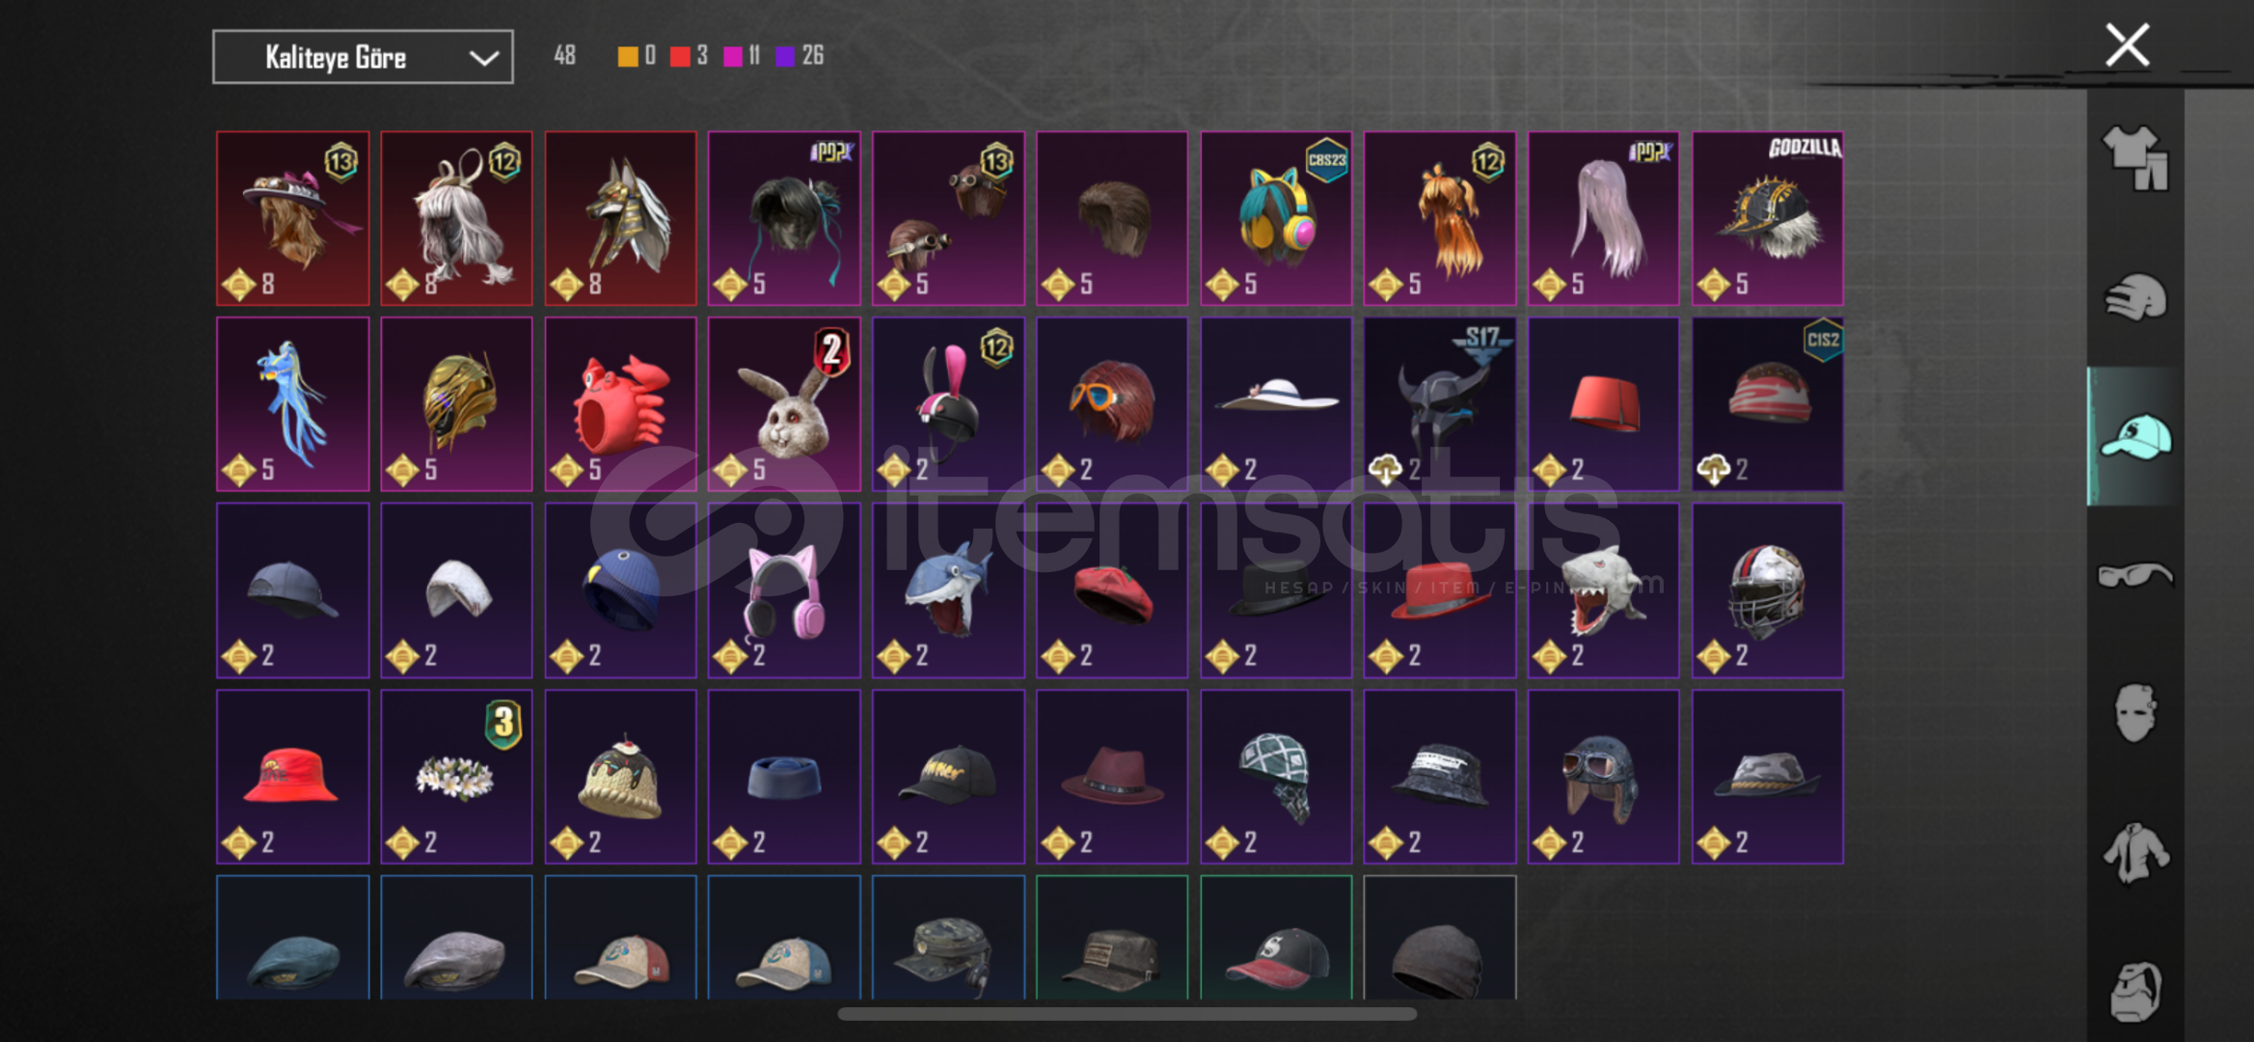Open the outfits category icon in sidebar
This screenshot has width=2254, height=1042.
(x=2135, y=158)
